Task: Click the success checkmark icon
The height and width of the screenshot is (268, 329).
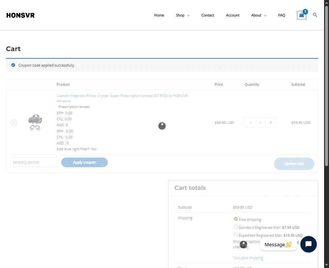Action: (13, 65)
